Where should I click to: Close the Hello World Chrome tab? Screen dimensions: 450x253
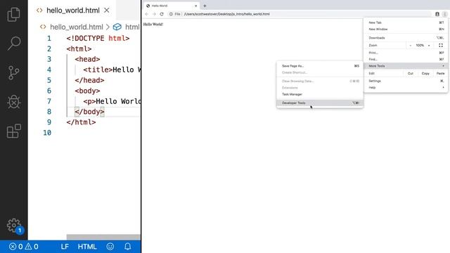pos(196,6)
